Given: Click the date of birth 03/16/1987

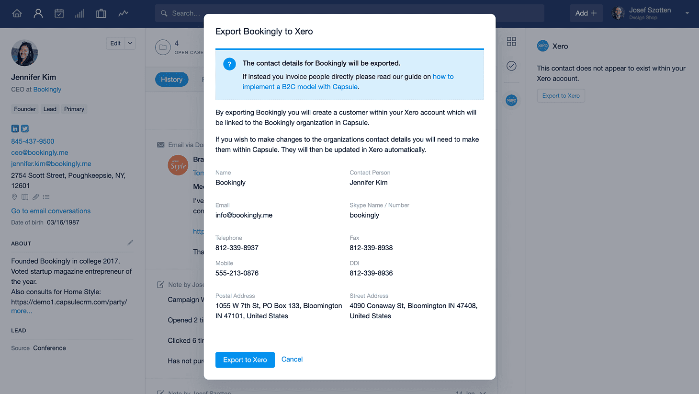Looking at the screenshot, I should (x=63, y=222).
